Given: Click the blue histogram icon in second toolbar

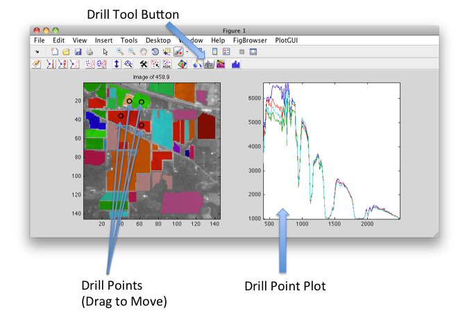Looking at the screenshot, I should tap(235, 64).
